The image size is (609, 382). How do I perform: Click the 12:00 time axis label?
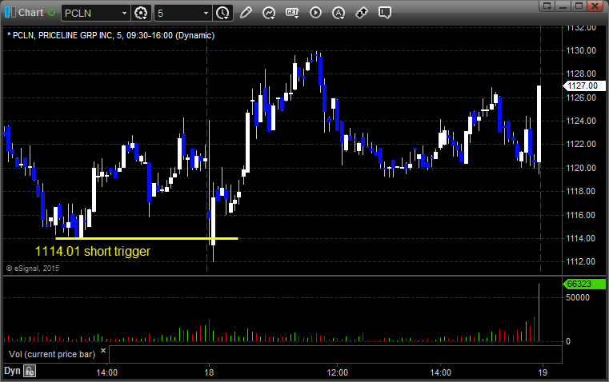[x=337, y=372]
